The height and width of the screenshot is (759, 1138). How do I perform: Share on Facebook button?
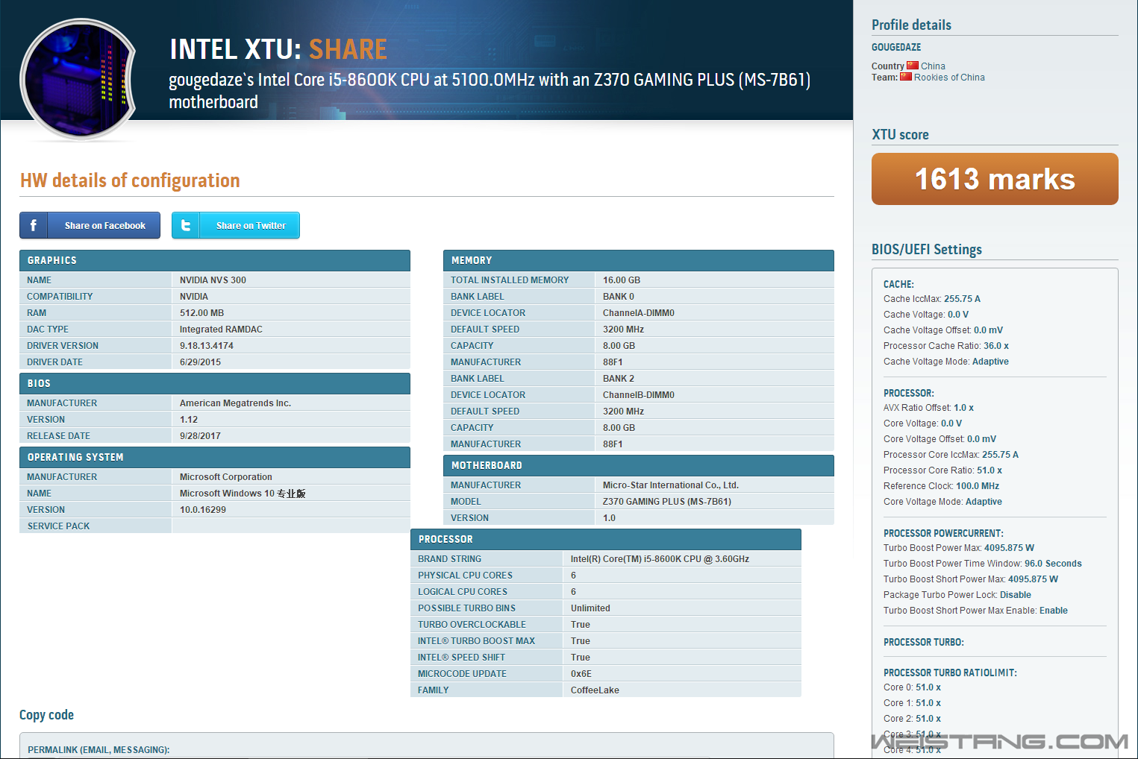tap(90, 225)
